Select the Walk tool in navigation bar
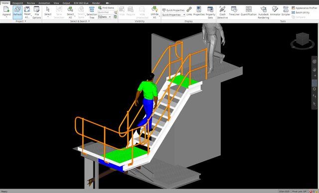 315,96
